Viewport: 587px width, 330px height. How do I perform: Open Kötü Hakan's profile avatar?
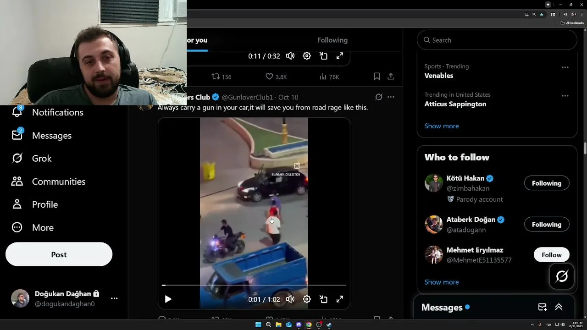[433, 183]
